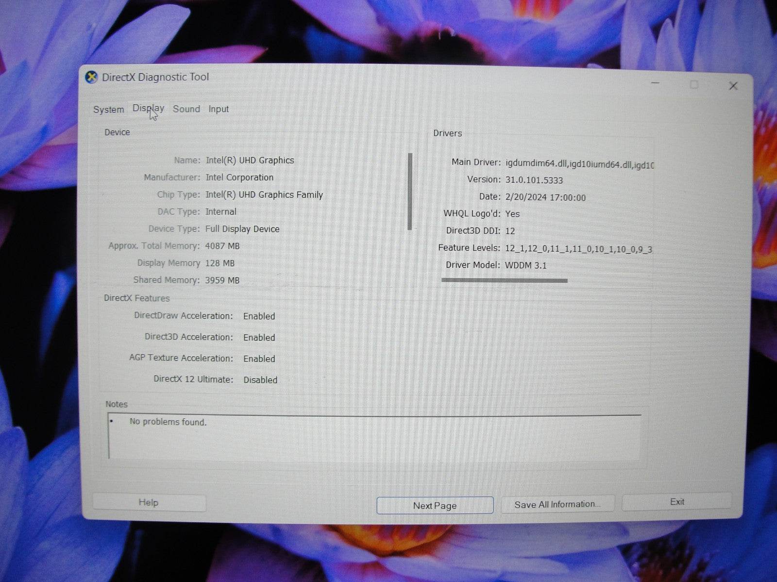Select the 'No problems found' note entry
This screenshot has width=777, height=582.
coord(167,422)
